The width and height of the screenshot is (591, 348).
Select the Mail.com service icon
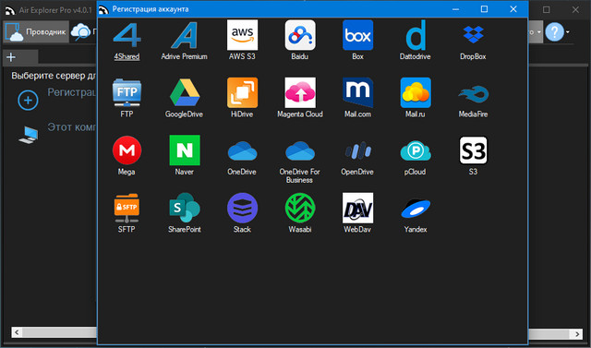coord(357,92)
